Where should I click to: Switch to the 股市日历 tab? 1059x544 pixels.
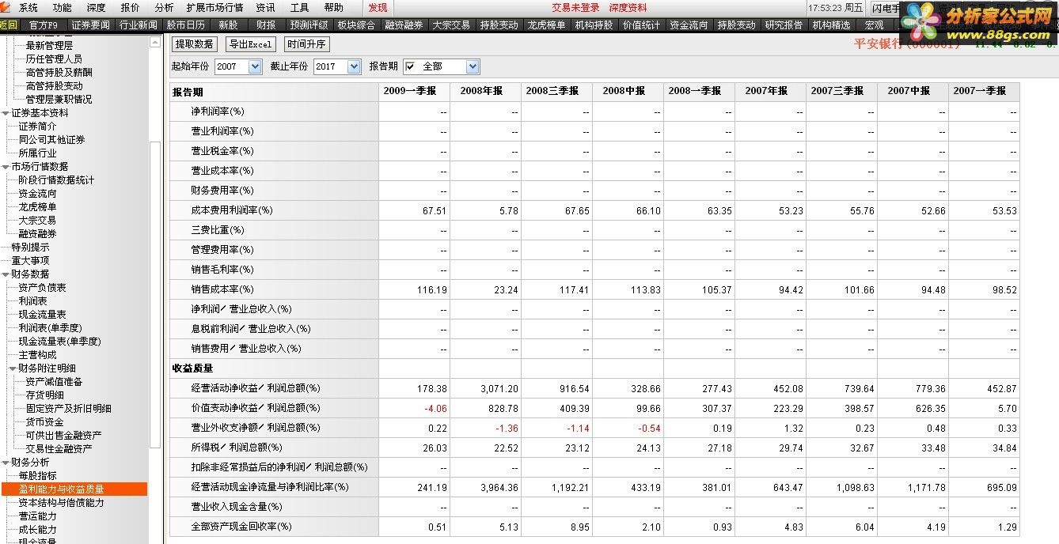point(186,25)
